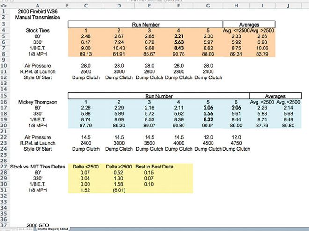Select bold 8.43 stock 1/8 E.T. value
The image size is (309, 231).
pyautogui.click(x=178, y=48)
